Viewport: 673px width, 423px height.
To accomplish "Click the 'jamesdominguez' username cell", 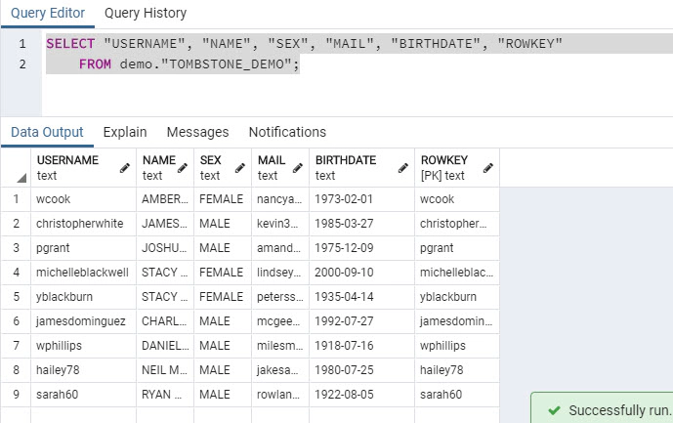I will tap(84, 321).
